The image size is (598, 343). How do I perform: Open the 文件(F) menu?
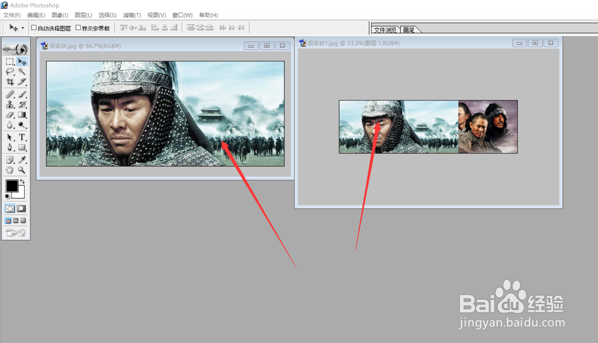click(x=12, y=15)
